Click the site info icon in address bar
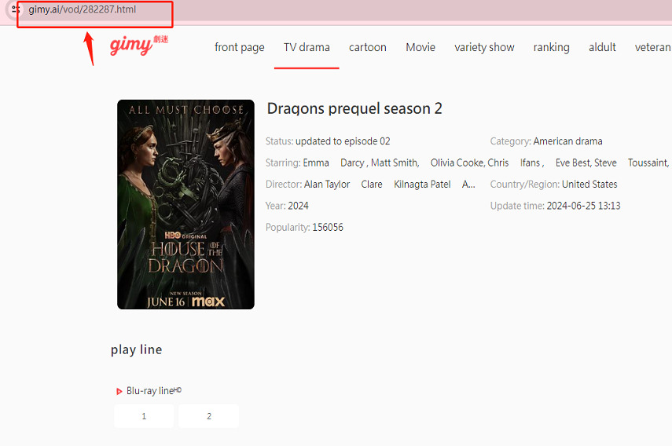Image resolution: width=672 pixels, height=446 pixels. click(16, 9)
